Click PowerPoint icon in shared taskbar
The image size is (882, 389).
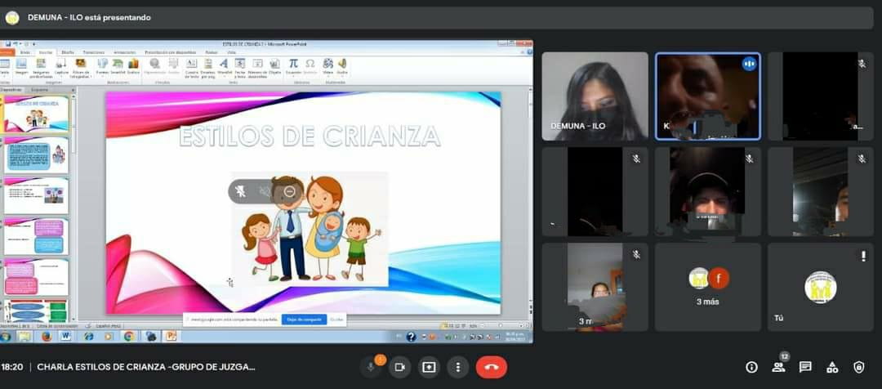pyautogui.click(x=170, y=337)
